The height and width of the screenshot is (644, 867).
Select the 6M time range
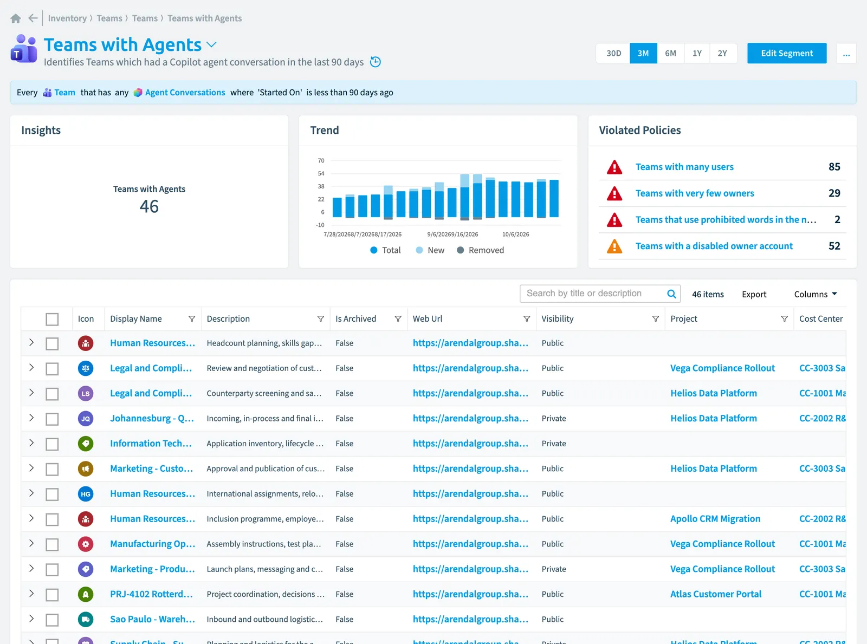point(671,53)
